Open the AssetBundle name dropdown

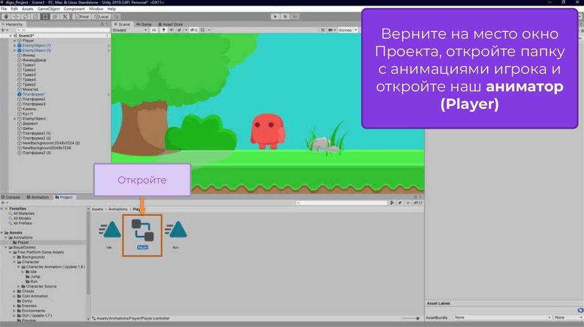pos(502,317)
